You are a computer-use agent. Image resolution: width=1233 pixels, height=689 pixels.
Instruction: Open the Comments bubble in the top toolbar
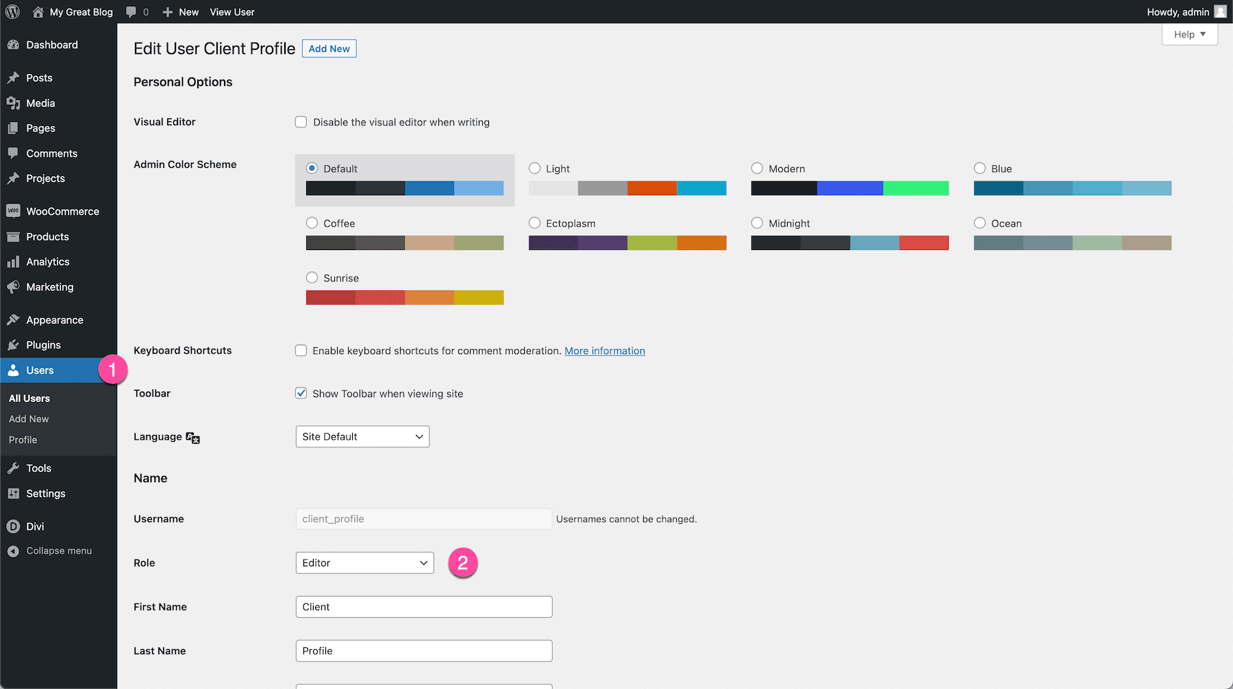pos(132,12)
